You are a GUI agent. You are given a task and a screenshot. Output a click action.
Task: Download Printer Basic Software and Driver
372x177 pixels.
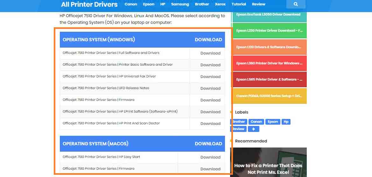(210, 65)
